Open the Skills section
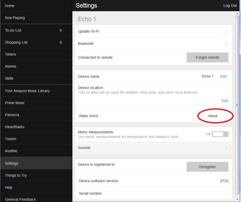 coord(9,78)
